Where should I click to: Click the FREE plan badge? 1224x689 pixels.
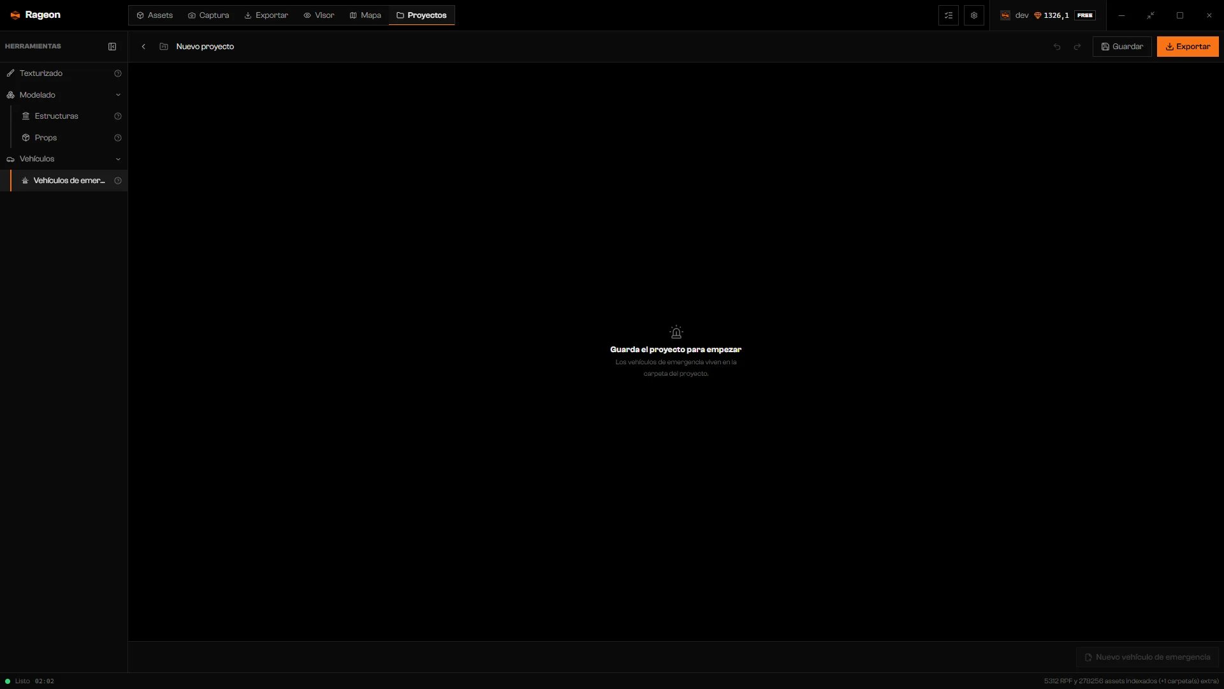click(x=1085, y=15)
